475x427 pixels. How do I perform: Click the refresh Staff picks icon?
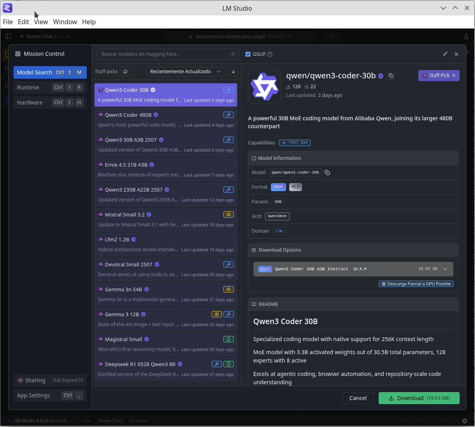pos(126,71)
